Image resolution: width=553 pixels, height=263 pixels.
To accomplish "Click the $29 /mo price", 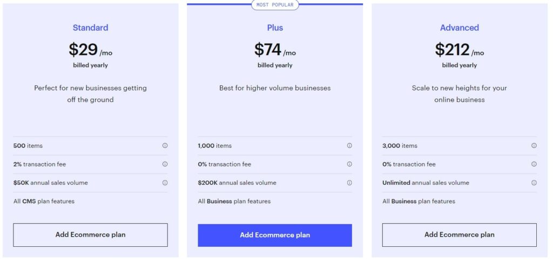I will 90,50.
